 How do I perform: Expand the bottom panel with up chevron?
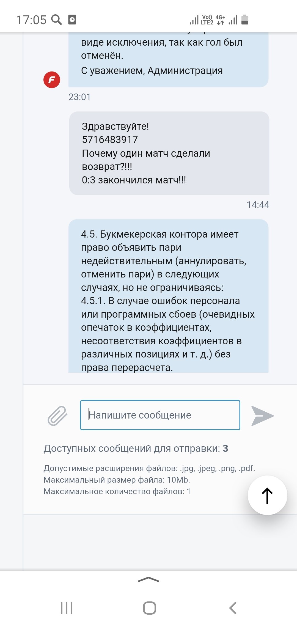[x=148, y=580]
